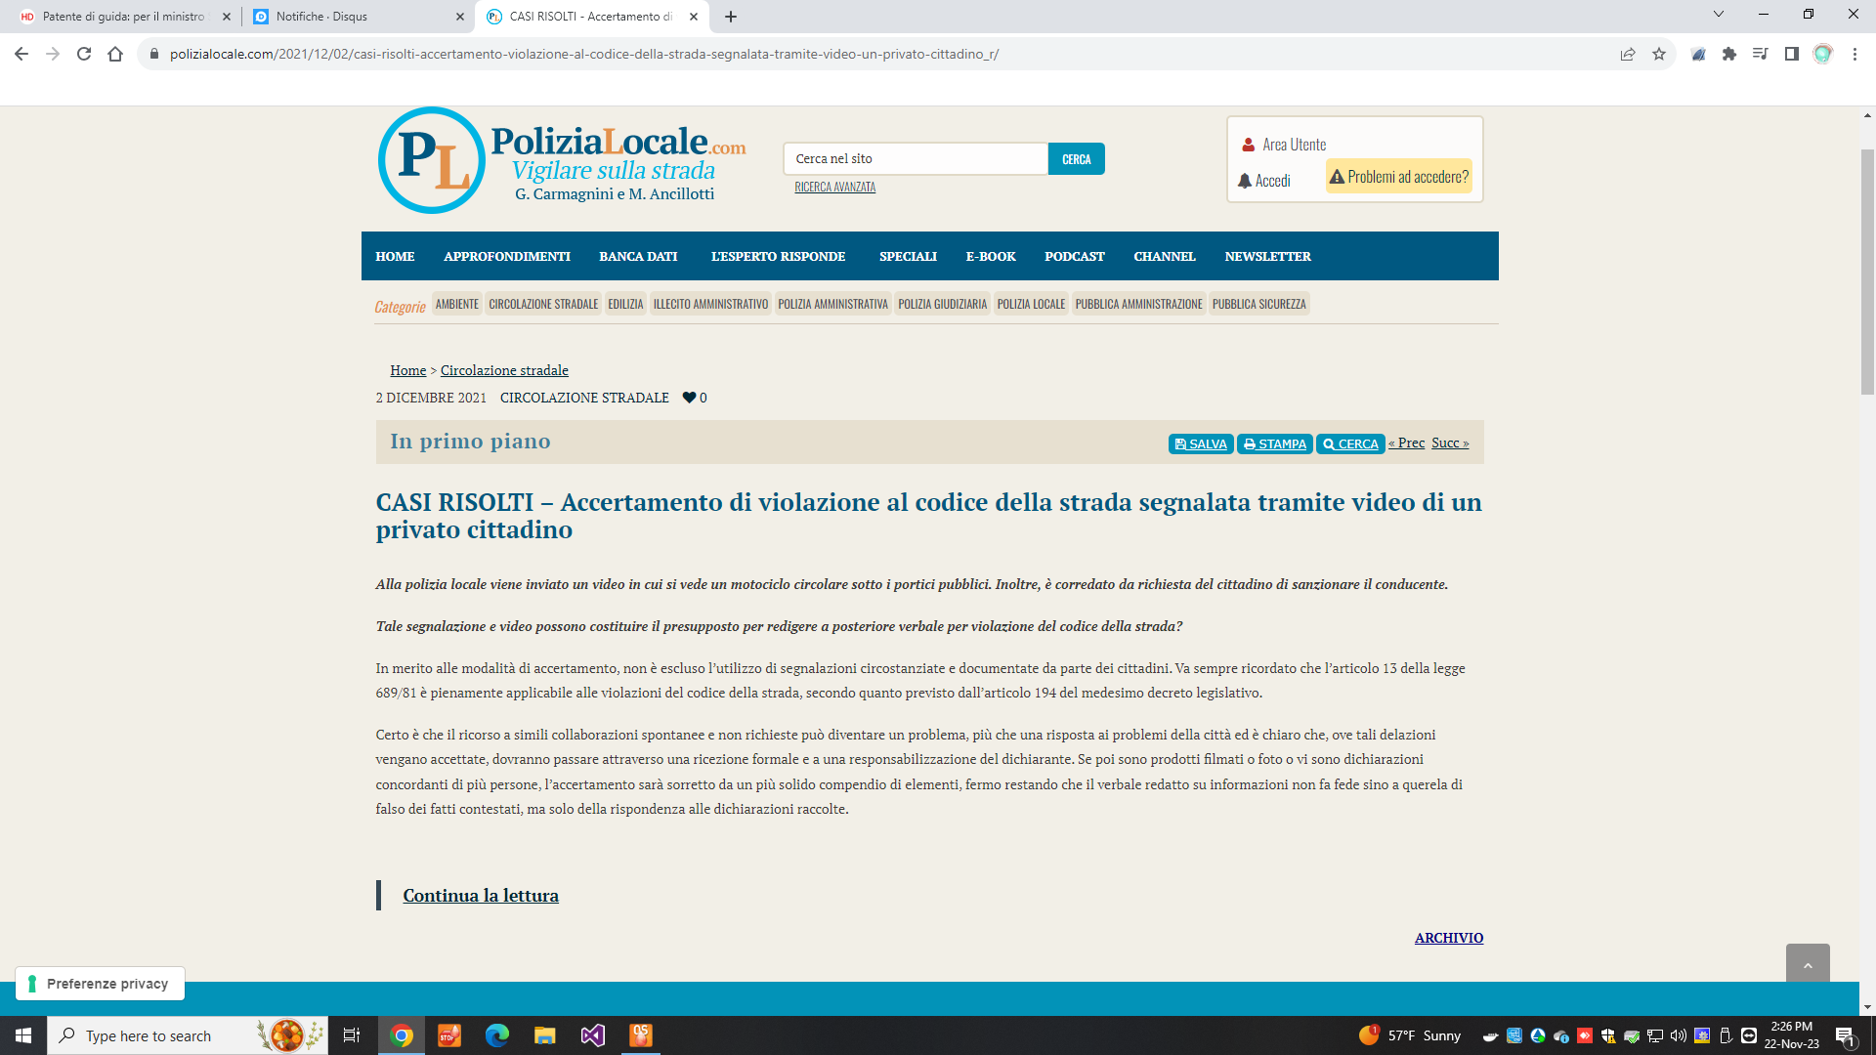Open the Chrome extensions puzzle icon

click(x=1729, y=54)
